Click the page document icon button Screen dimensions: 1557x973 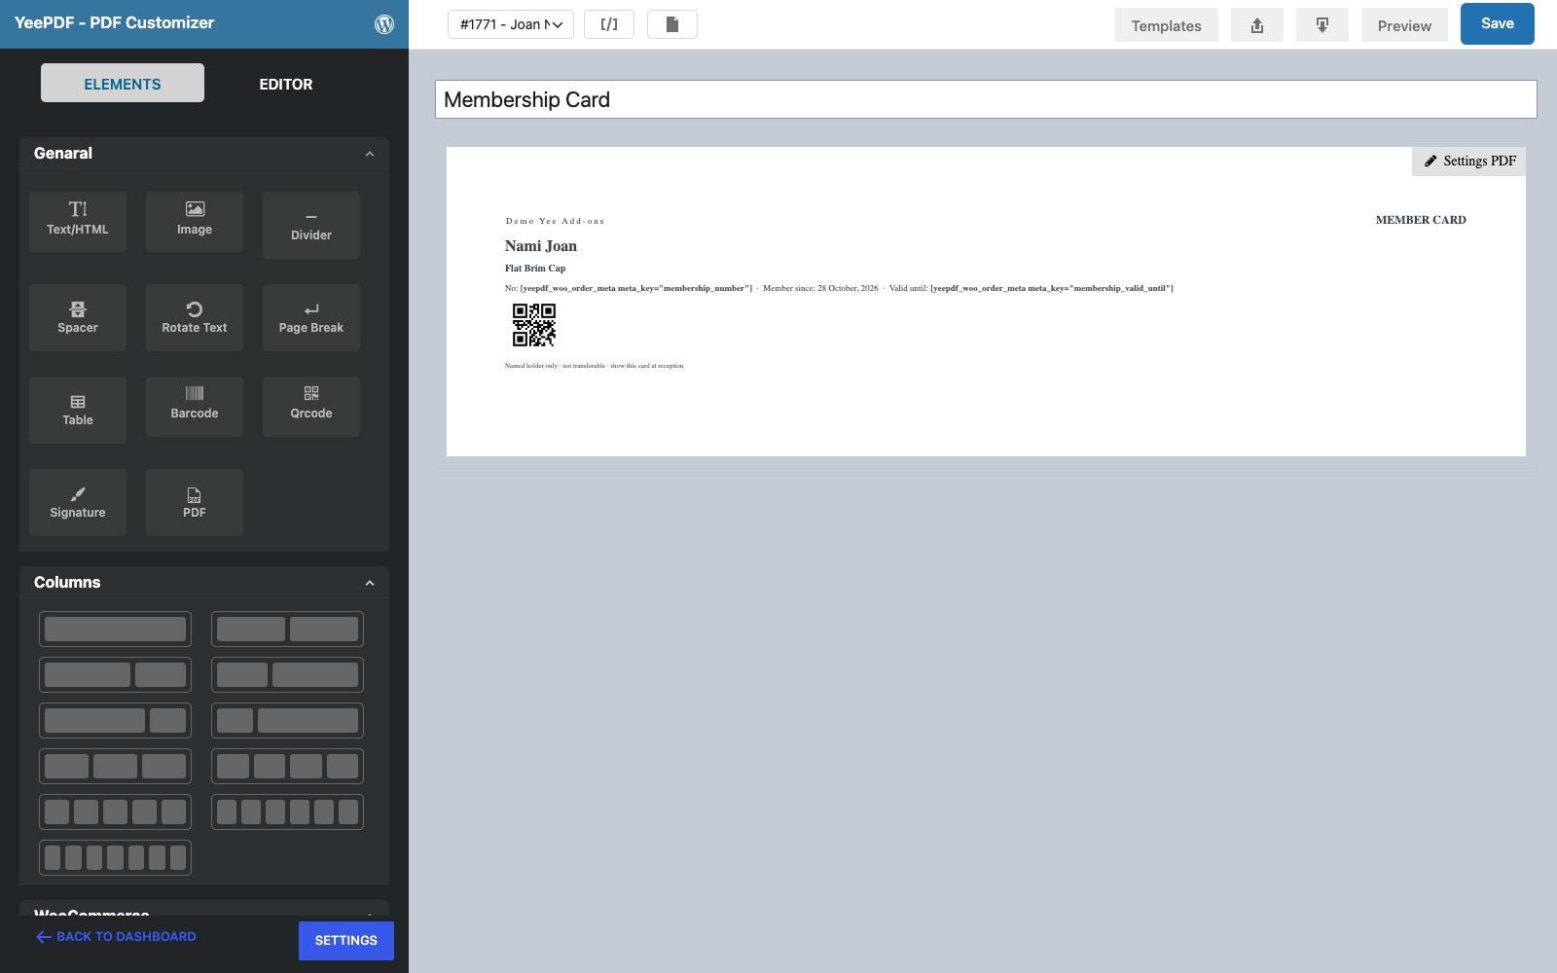point(672,24)
